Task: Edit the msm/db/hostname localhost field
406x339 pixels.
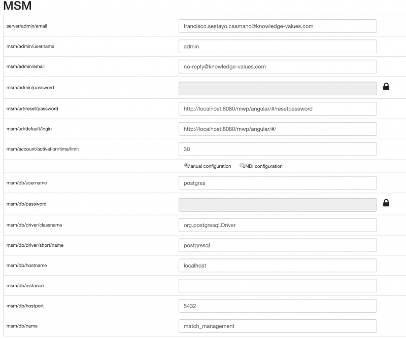Action: [x=278, y=266]
